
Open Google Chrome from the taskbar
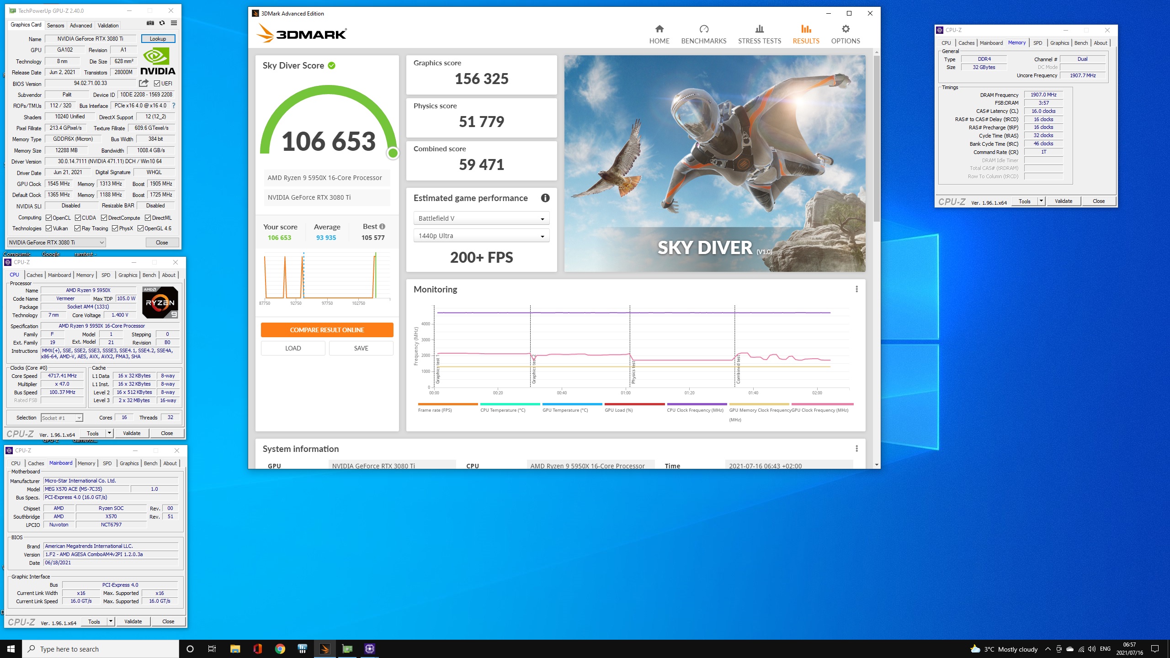coord(280,649)
